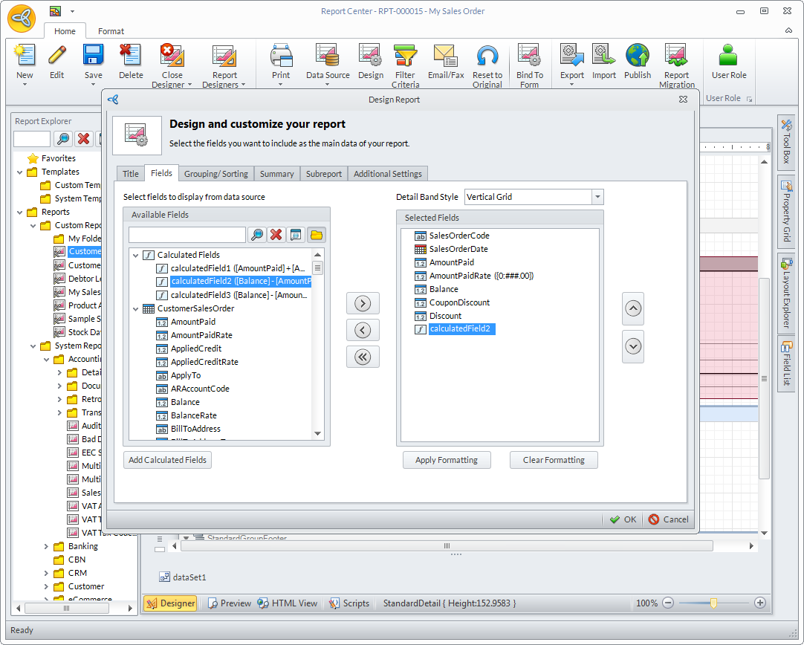
Task: Collapse the CustomerSalesOrder table node
Action: (x=136, y=308)
